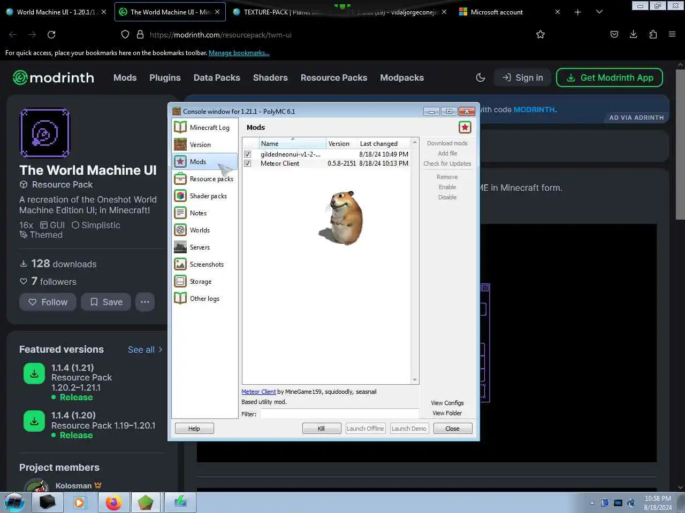Follow The World Machine UI project

click(48, 302)
